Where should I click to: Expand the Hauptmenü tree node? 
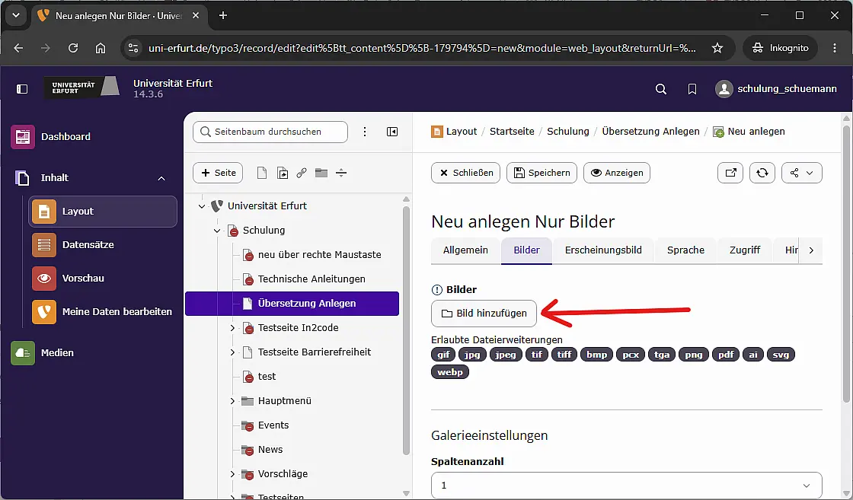coord(232,401)
